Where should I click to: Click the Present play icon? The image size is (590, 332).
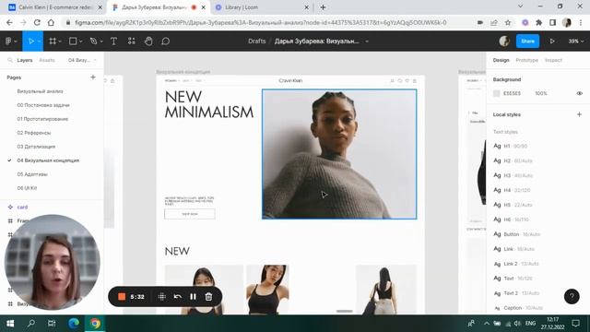552,41
